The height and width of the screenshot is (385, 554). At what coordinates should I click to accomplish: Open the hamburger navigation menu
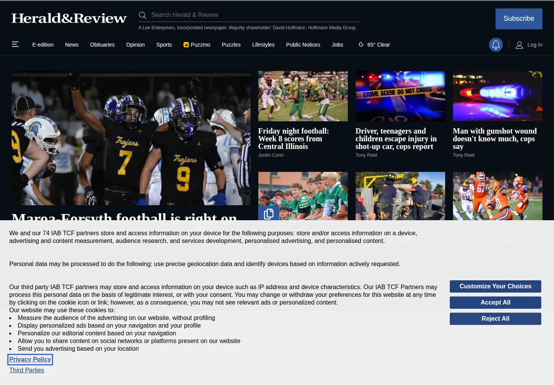pos(15,44)
